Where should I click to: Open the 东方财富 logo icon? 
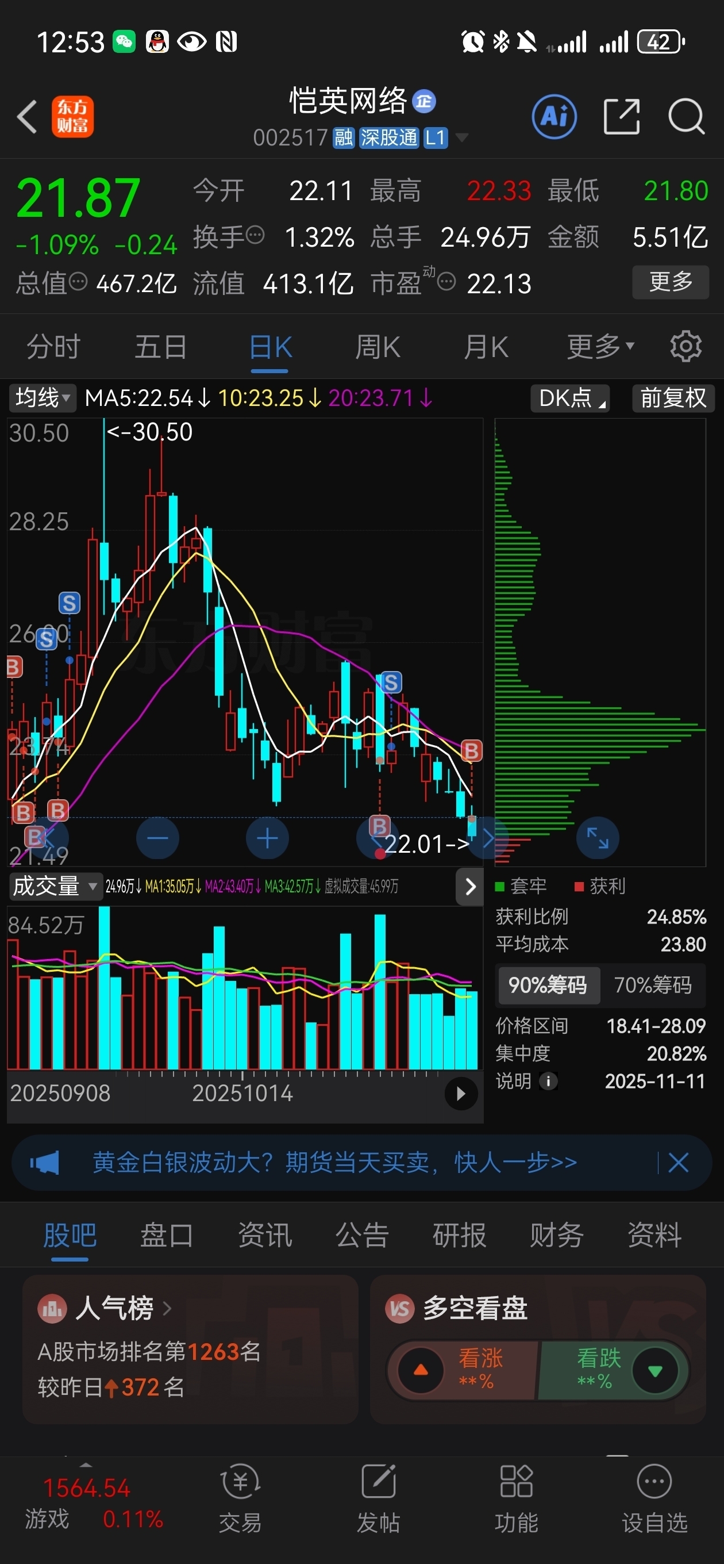72,117
